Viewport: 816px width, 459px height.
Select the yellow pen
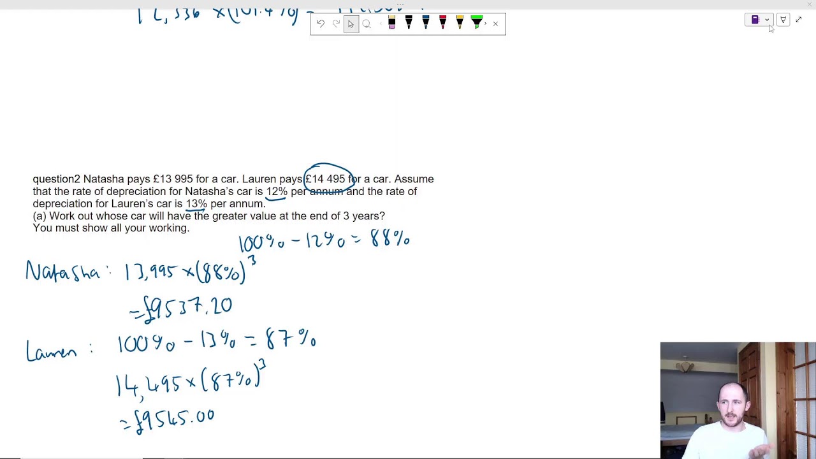(x=460, y=24)
